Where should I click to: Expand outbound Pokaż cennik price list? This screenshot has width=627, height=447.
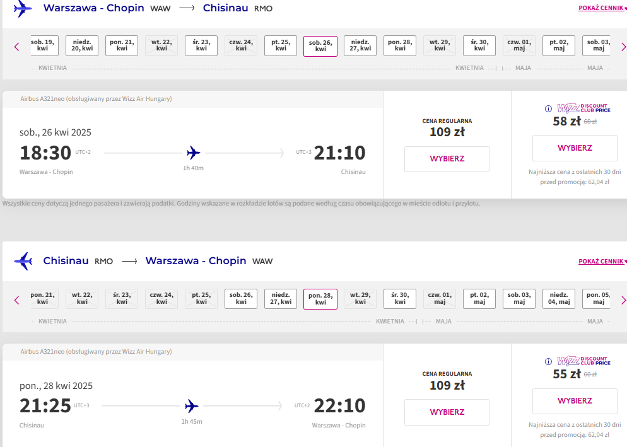click(602, 8)
